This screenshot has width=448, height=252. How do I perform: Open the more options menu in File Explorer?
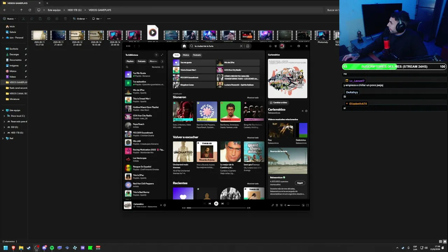(109, 19)
